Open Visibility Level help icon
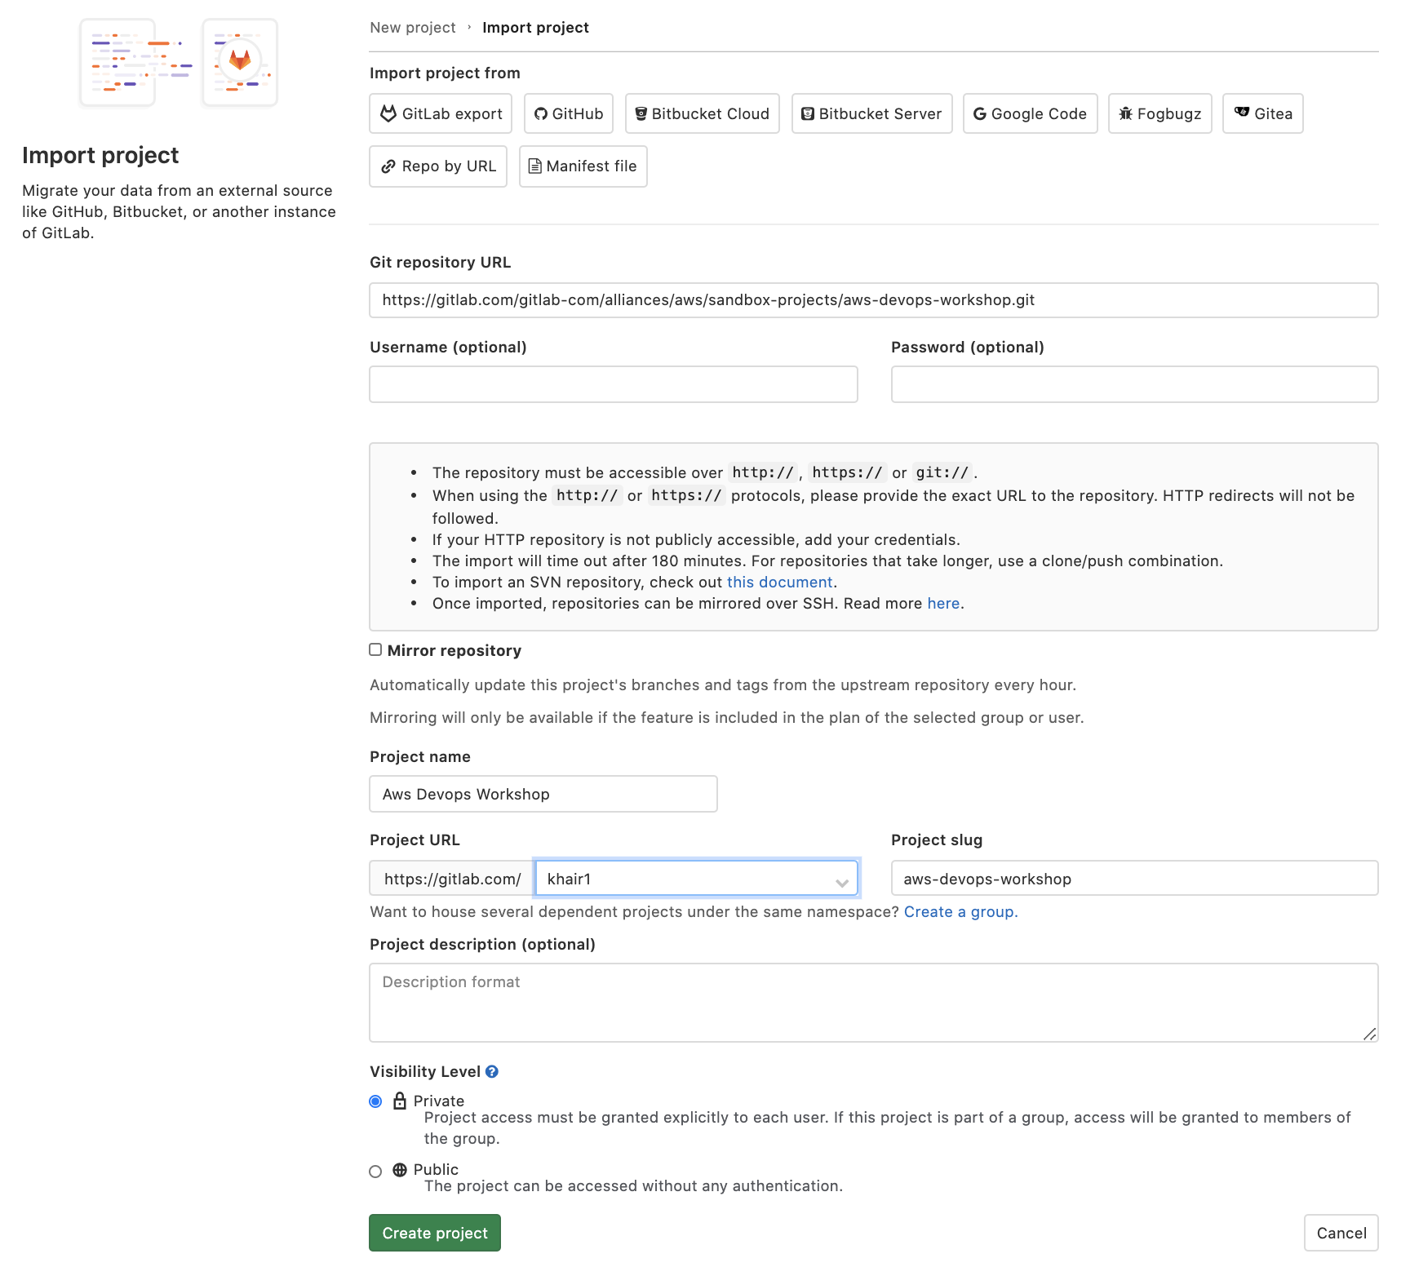 [x=492, y=1071]
